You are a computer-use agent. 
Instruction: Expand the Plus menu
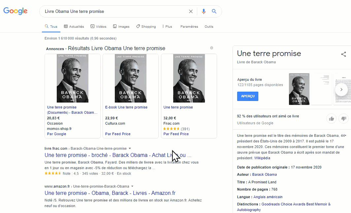[167, 26]
